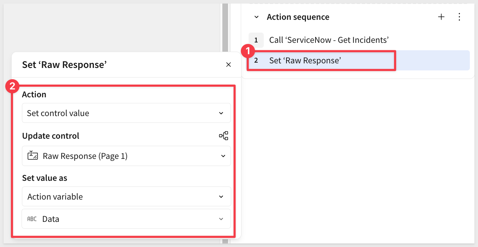Expand the 'Data' variable dropdown
The image size is (478, 247).
click(126, 219)
